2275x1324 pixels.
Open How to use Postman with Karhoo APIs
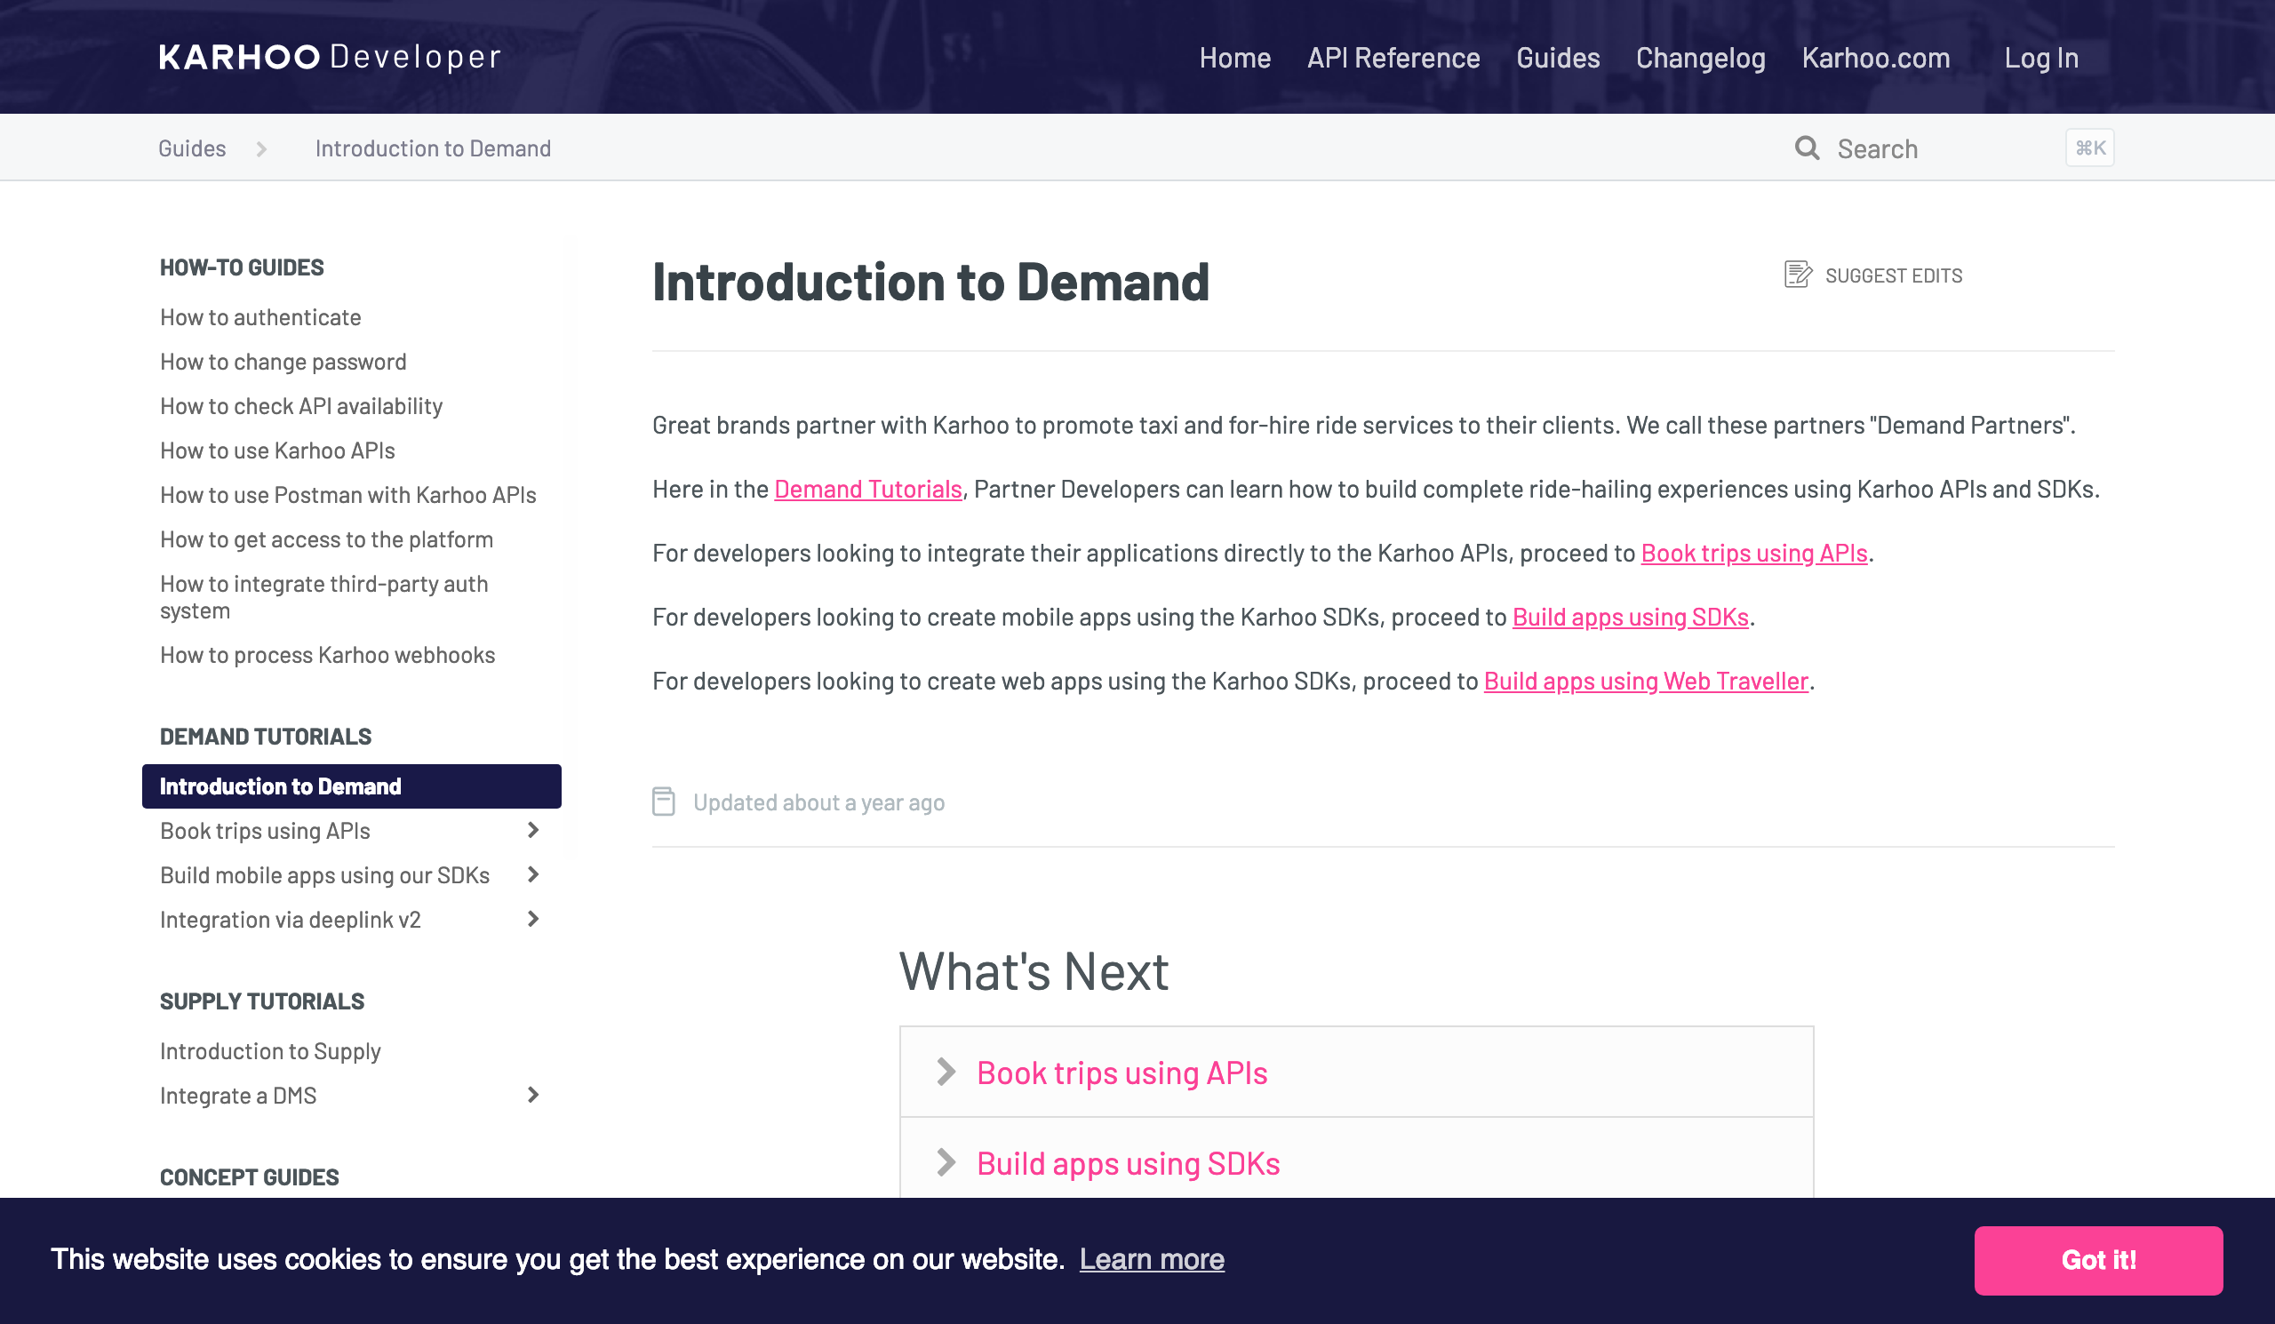pyautogui.click(x=348, y=495)
